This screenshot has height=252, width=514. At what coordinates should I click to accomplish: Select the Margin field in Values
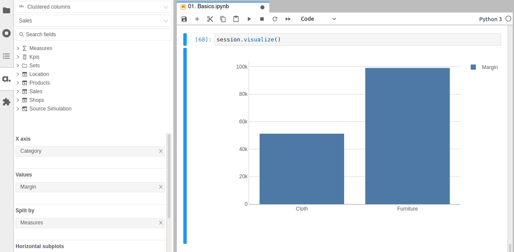click(x=90, y=187)
